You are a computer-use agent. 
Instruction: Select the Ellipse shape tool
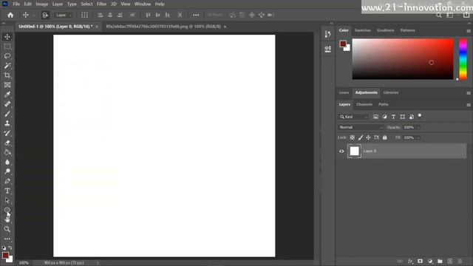[x=7, y=210]
